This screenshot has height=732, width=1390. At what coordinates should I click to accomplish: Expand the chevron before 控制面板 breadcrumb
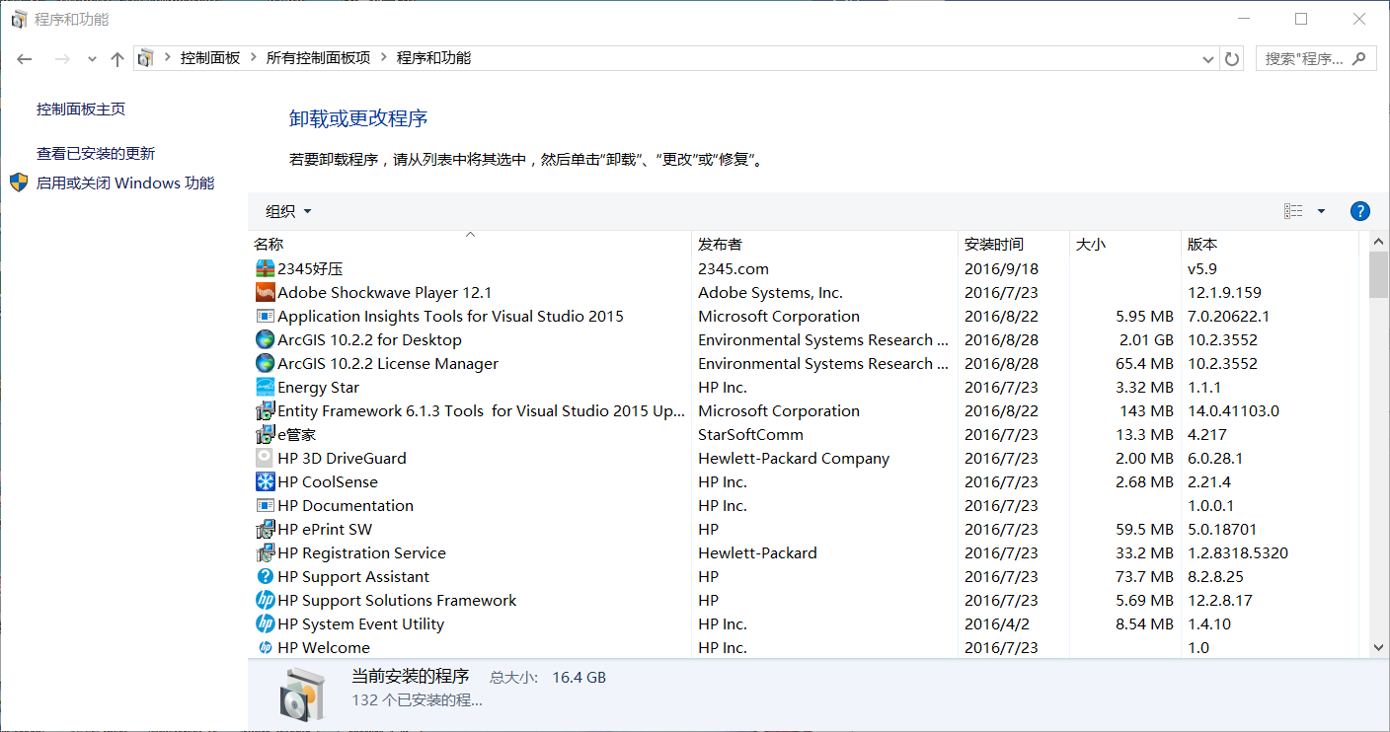pyautogui.click(x=168, y=58)
